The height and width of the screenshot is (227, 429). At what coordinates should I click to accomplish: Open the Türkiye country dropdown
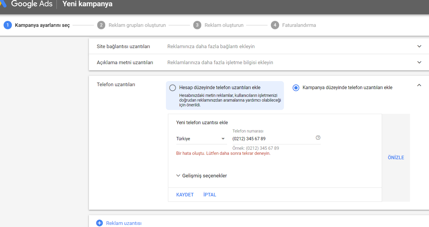pos(202,139)
